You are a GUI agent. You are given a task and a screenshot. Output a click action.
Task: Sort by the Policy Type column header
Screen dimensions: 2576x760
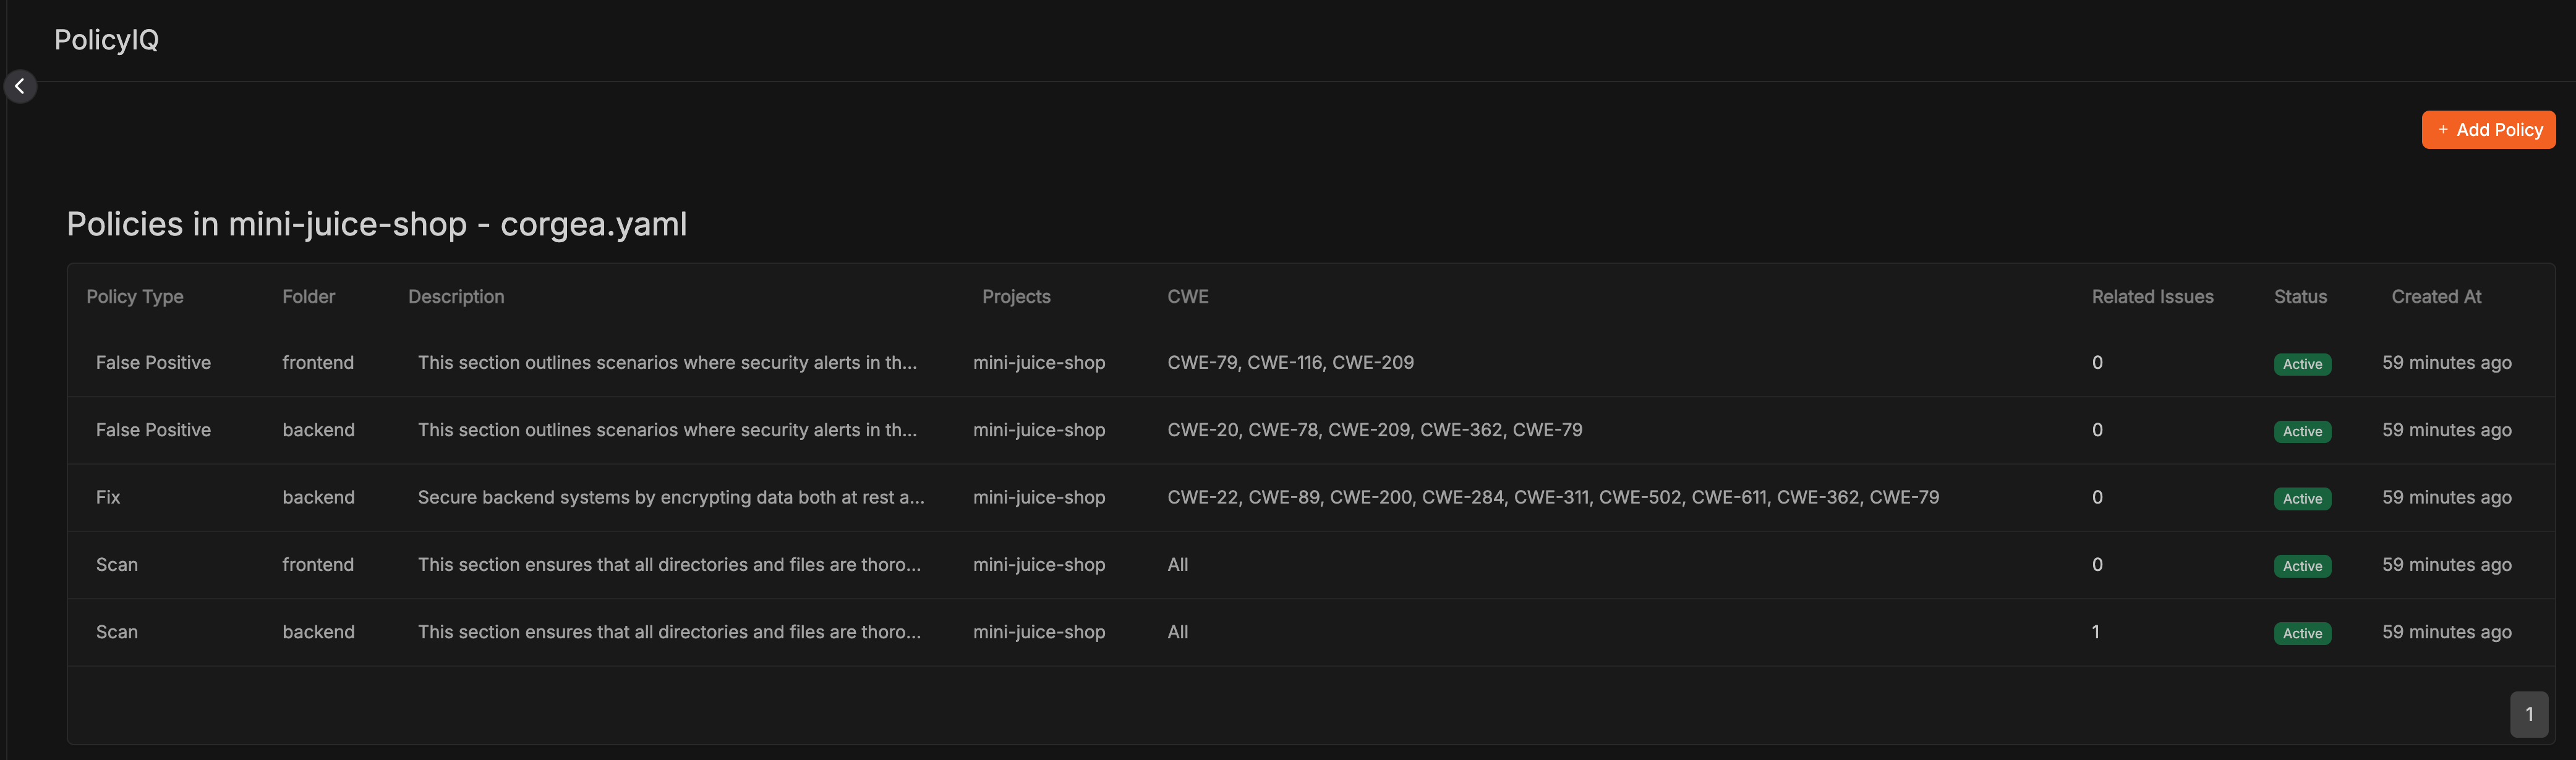(135, 297)
